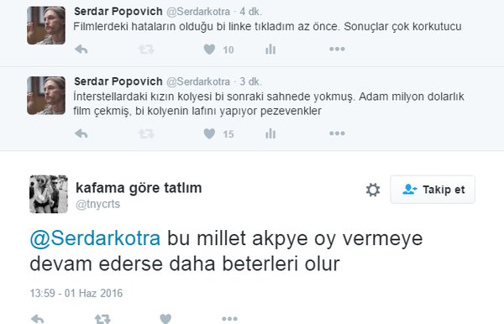Expand more options on the Interstellar tweet
This screenshot has height=324, width=504.
[x=337, y=133]
